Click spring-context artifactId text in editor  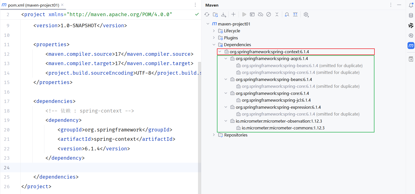point(115,139)
